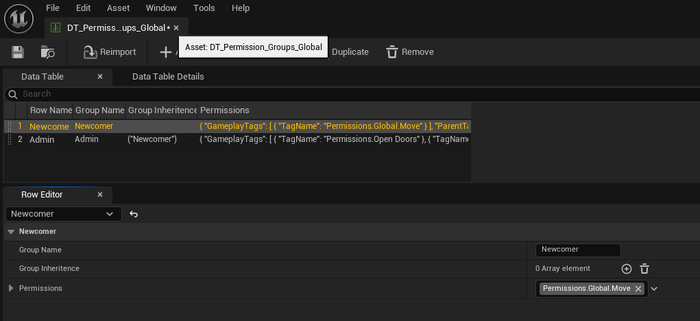
Task: Open the Permissions tag dropdown arrow
Action: pyautogui.click(x=654, y=289)
